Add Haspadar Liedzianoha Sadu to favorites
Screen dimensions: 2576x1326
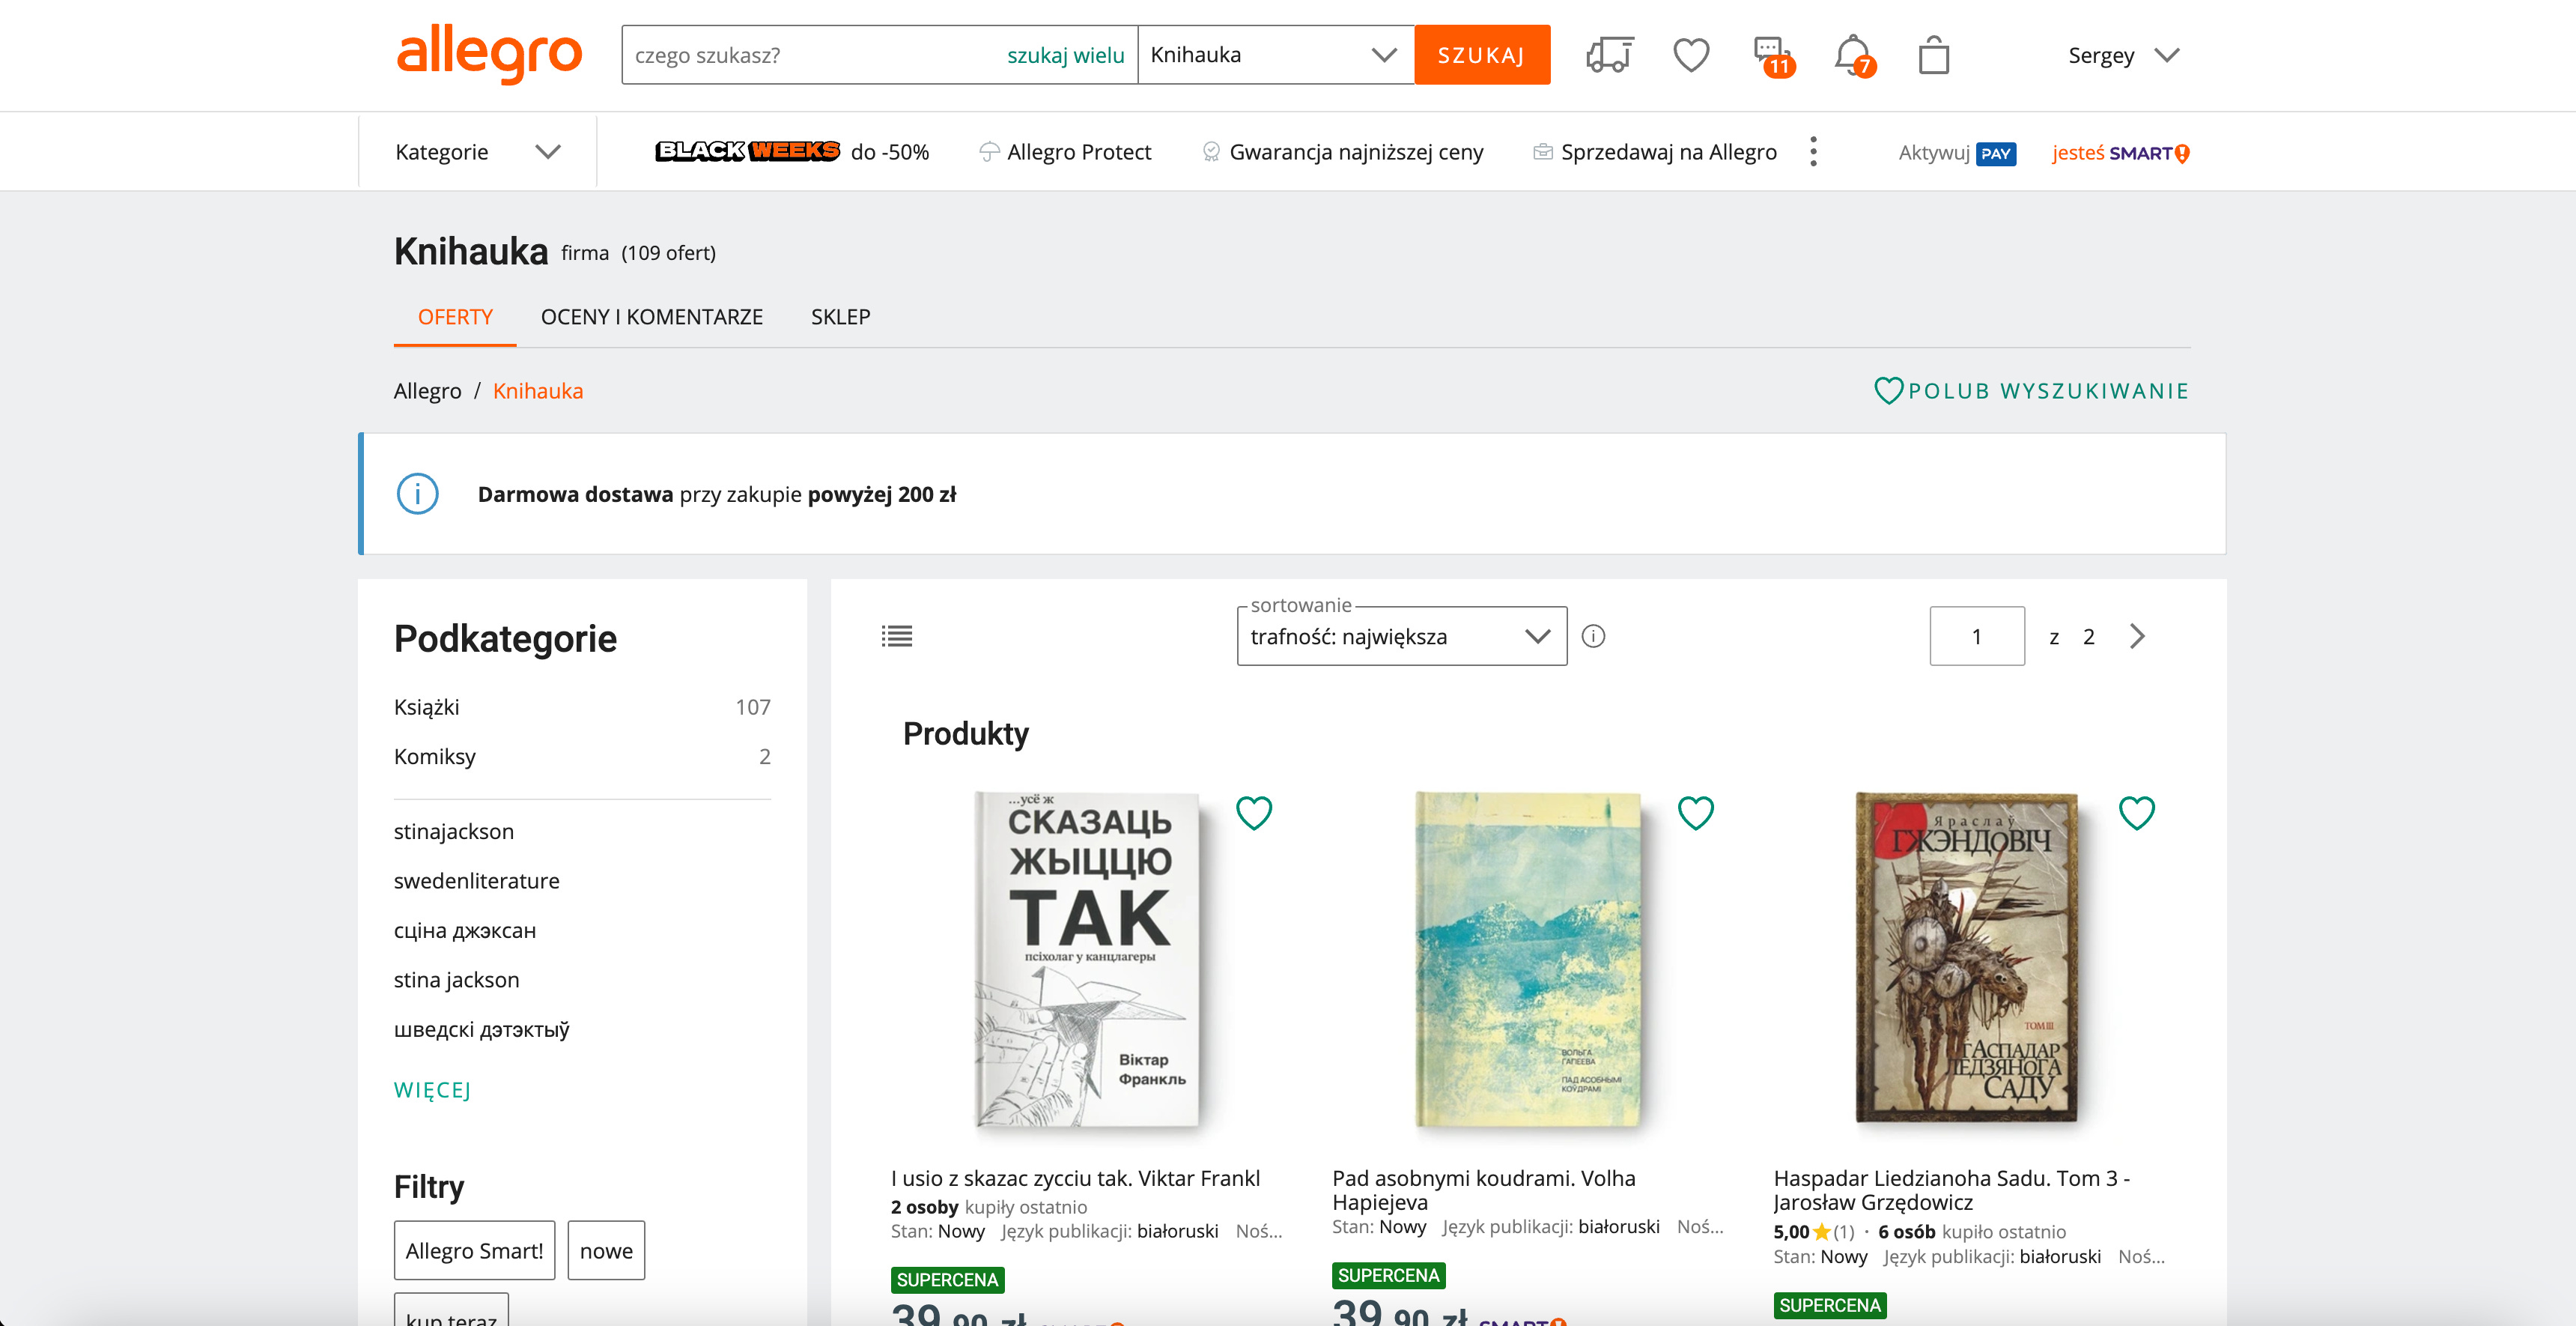[2137, 813]
